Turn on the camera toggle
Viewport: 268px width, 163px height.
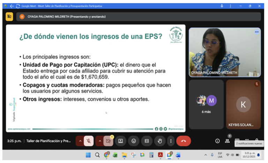tap(108, 141)
